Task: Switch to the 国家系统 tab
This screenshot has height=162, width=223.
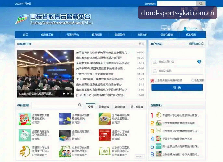Action: pos(104,107)
